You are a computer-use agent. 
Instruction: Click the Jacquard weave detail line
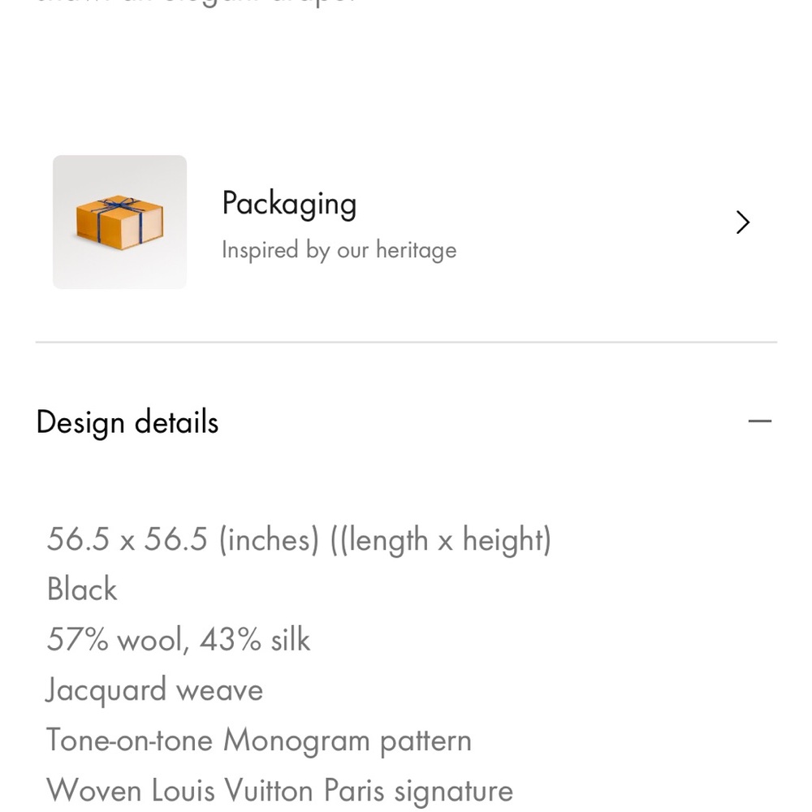click(x=154, y=690)
